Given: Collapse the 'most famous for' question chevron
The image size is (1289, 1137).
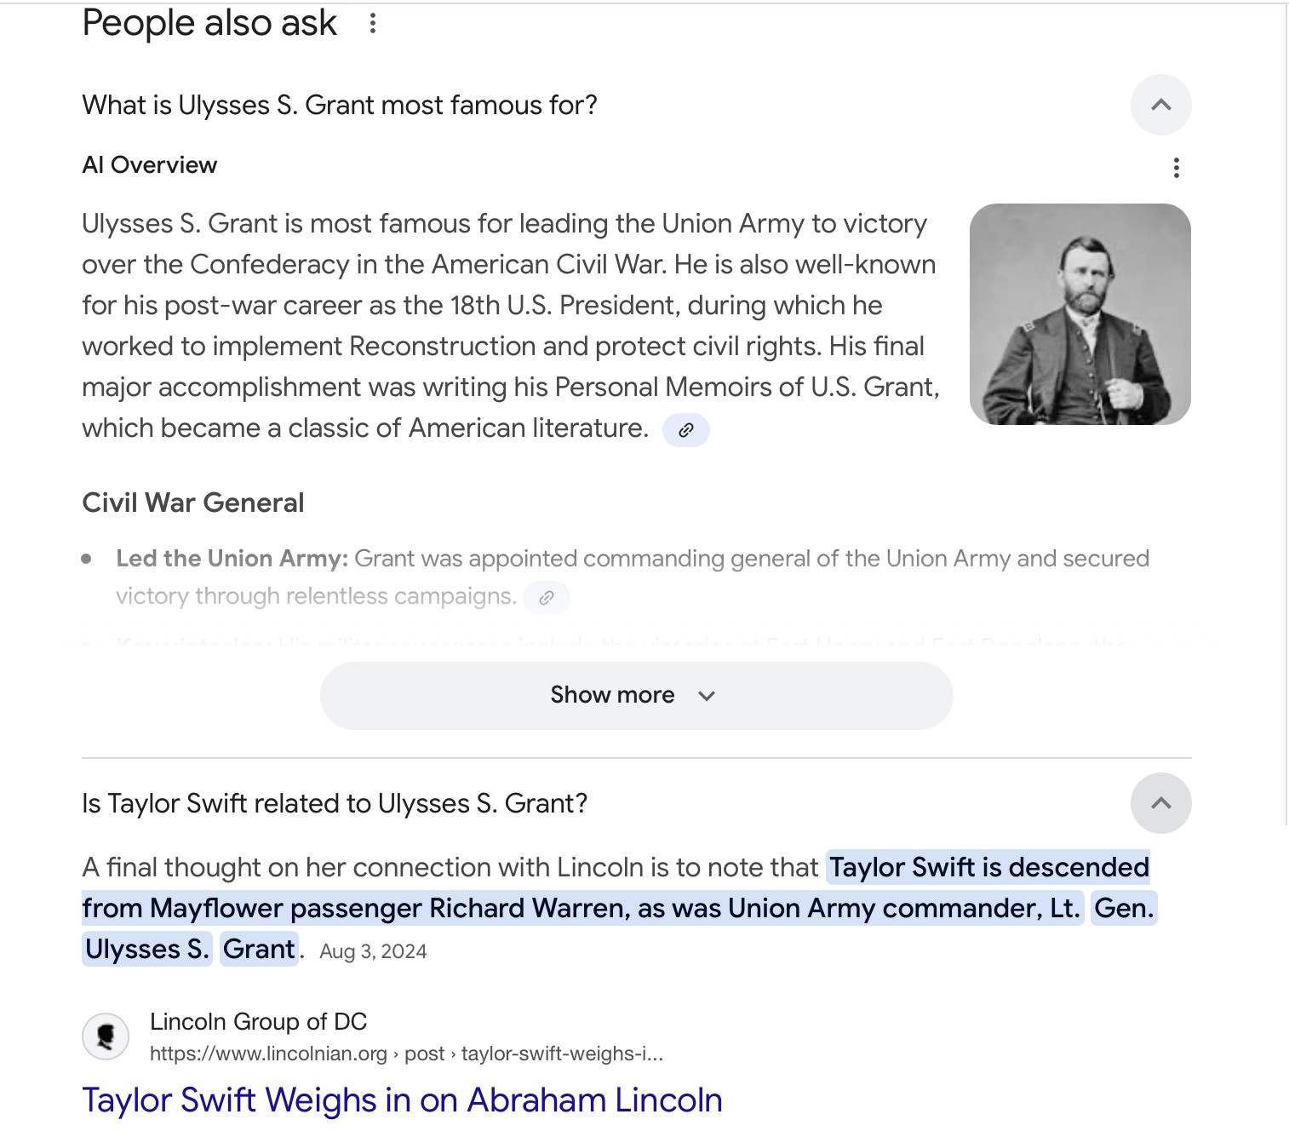Looking at the screenshot, I should (1160, 105).
